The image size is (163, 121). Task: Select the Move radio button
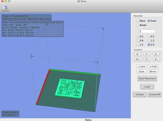click(138, 21)
